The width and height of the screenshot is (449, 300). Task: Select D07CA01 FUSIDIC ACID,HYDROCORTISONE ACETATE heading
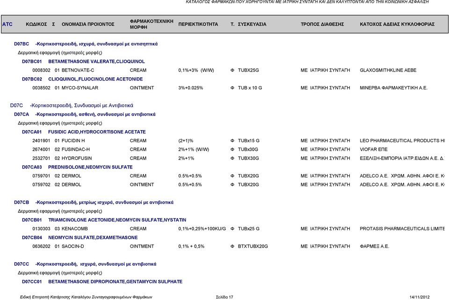pyautogui.click(x=84, y=132)
